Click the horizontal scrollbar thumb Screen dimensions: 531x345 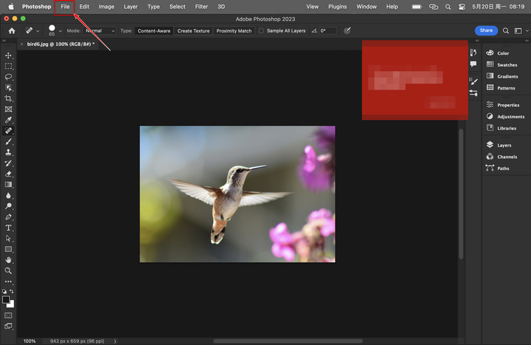[288, 341]
